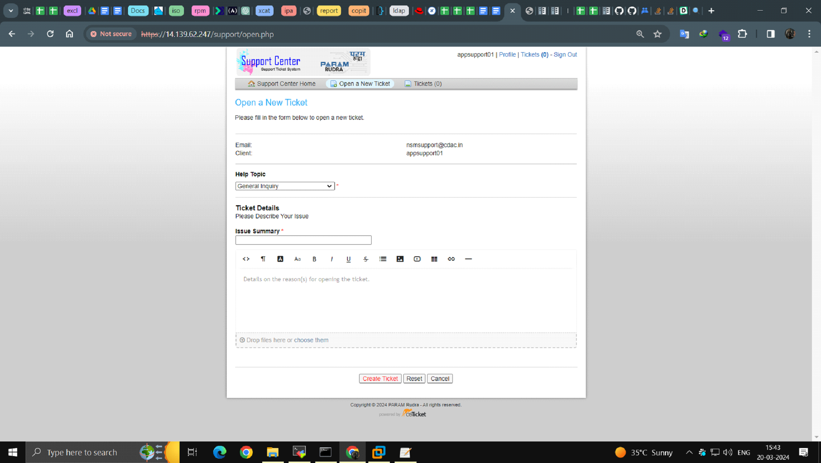821x463 pixels.
Task: Open the font size dropdown icon
Action: [x=297, y=259]
